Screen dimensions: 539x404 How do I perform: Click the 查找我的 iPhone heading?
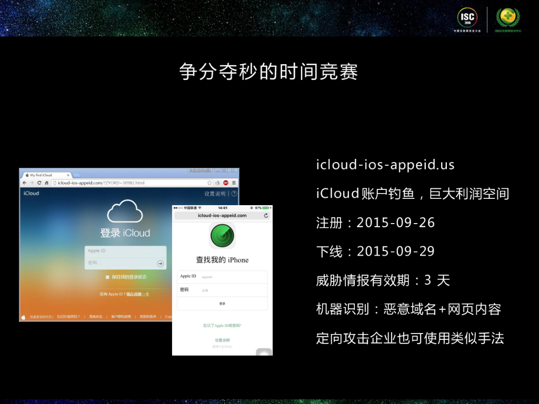click(222, 260)
